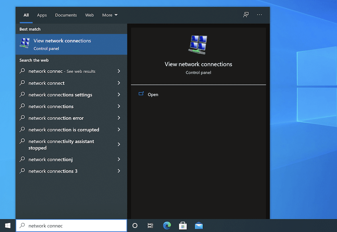
Task: Select 'network connections 3' suggestion
Action: tap(71, 171)
